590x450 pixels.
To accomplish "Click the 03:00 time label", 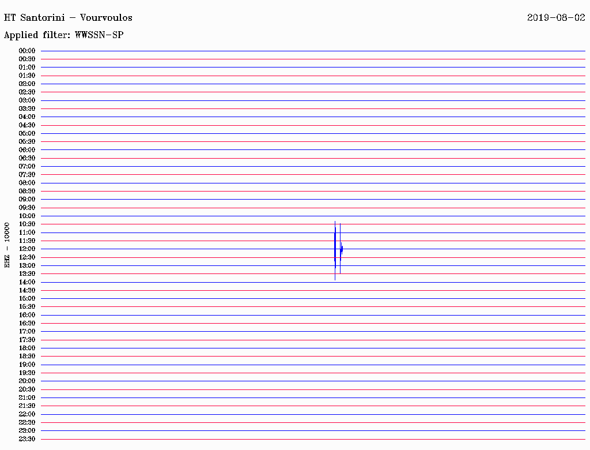I will [x=27, y=100].
